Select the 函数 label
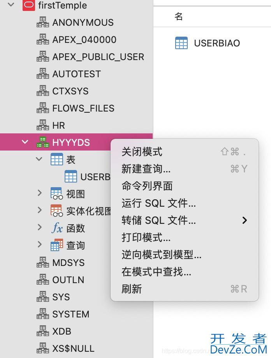Viewport: 271px width, 358px height. (x=76, y=228)
